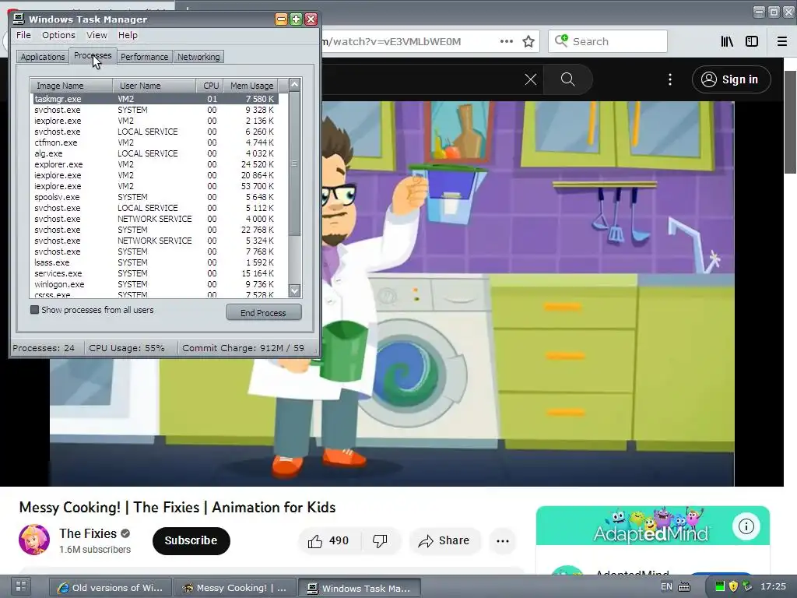797x598 pixels.
Task: Switch to the Performance tab
Action: pos(144,57)
